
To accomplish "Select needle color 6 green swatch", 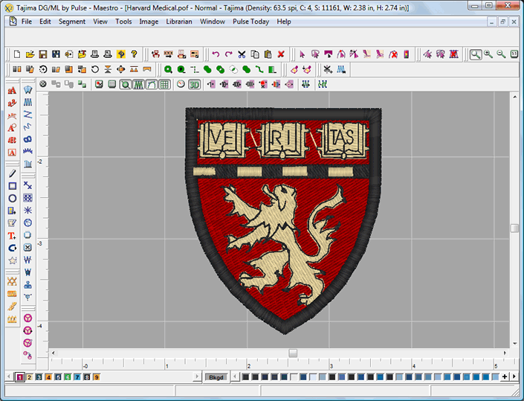I will click(68, 377).
